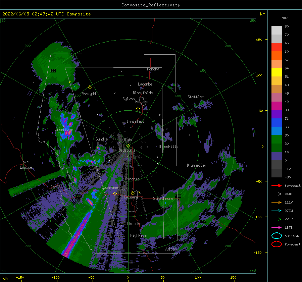Click the yellow diamond marker above Calgary
Image resolution: width=302 pixels, height=282 pixels.
pyautogui.click(x=133, y=193)
